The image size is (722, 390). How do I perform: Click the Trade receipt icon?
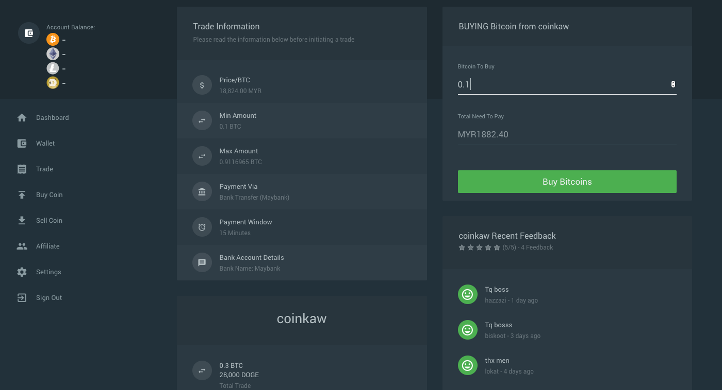click(22, 169)
